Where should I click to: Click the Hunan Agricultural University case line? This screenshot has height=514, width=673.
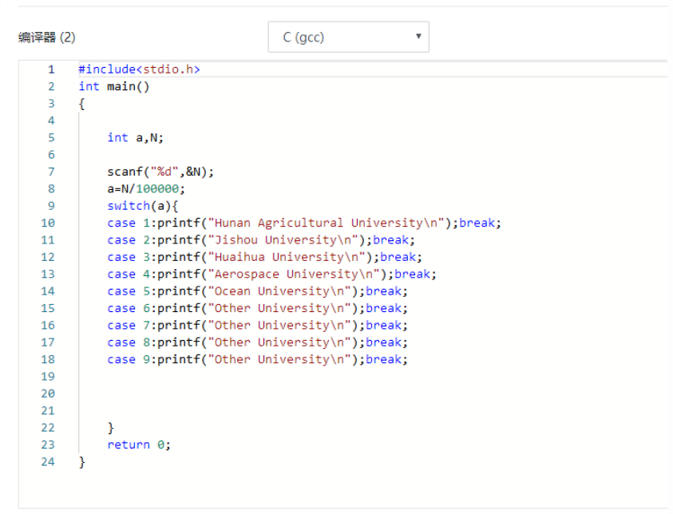point(304,223)
